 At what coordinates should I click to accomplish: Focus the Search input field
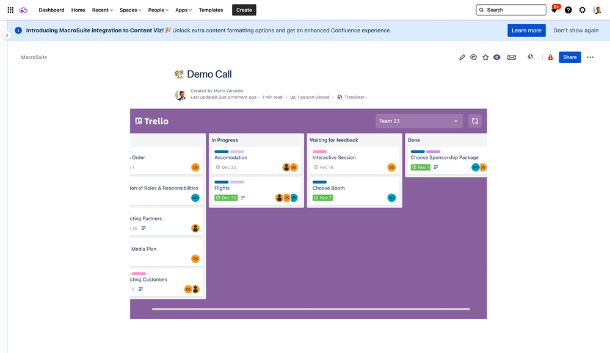click(511, 10)
